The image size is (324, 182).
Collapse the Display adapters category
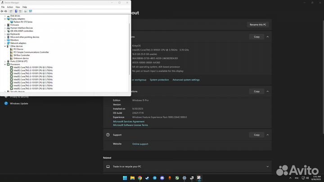click(x=5, y=19)
